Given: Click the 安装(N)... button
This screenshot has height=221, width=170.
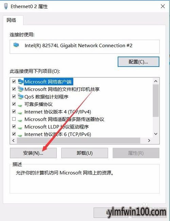Looking at the screenshot, I should 33,153.
